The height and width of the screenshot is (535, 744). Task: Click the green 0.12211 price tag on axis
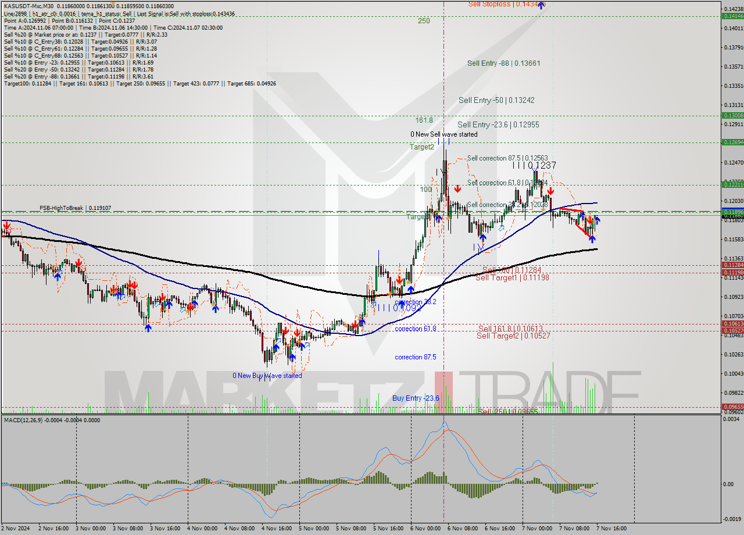click(732, 184)
